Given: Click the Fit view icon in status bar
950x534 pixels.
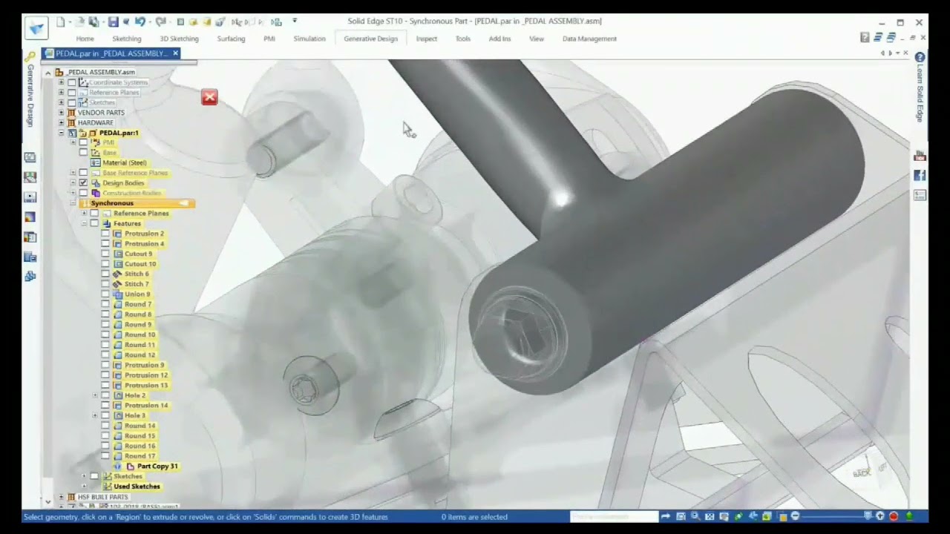Looking at the screenshot, I should point(710,516).
